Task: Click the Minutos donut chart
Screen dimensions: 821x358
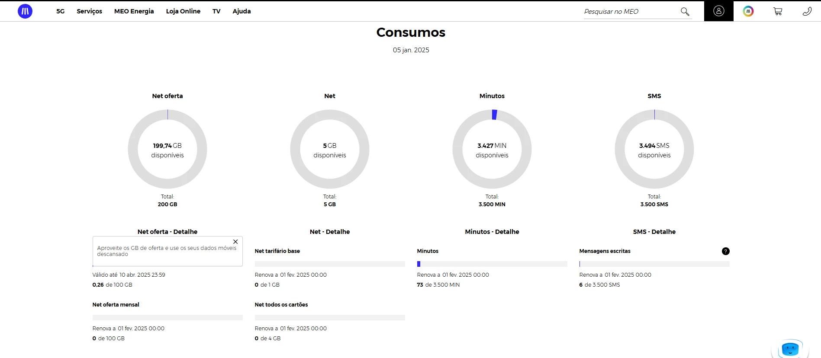Action: 492,149
